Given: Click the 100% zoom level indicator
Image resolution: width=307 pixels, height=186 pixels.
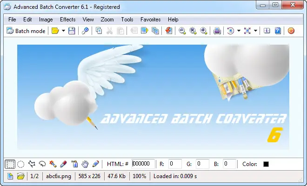Looking at the screenshot, I should coord(140,176).
